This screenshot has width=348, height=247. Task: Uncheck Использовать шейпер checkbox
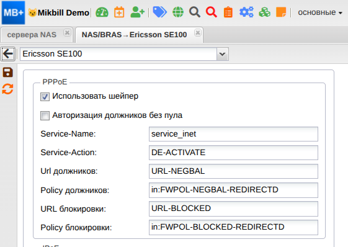[x=45, y=97]
